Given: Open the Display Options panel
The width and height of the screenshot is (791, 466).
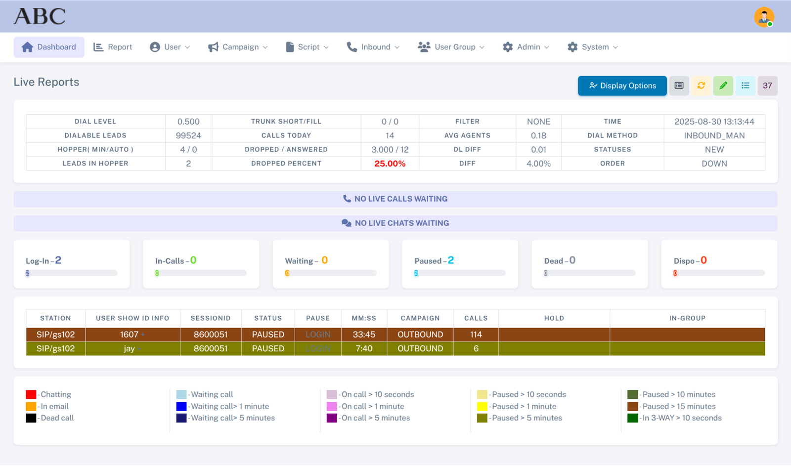Looking at the screenshot, I should pos(622,85).
